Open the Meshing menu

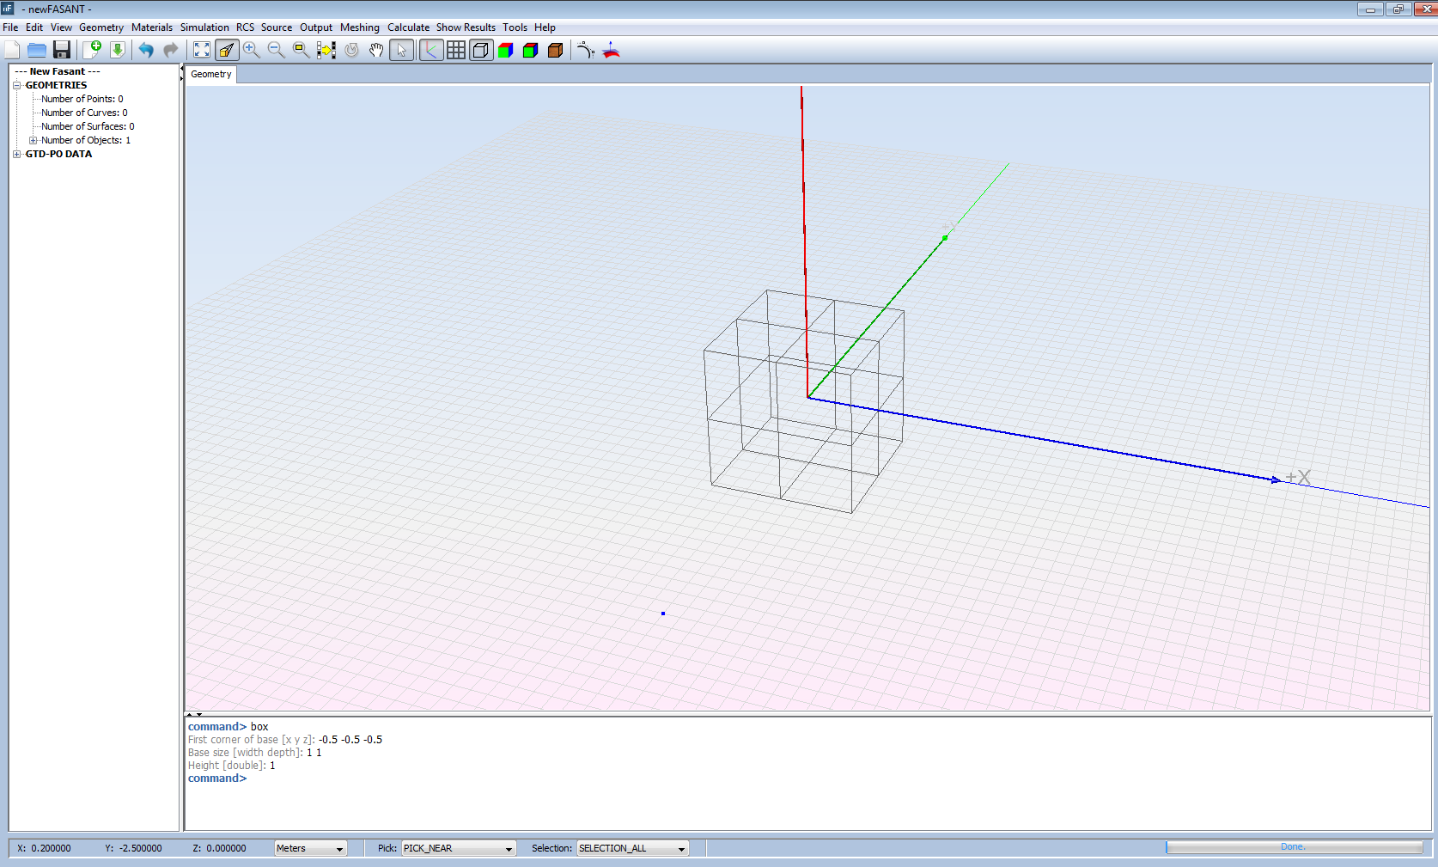click(359, 27)
